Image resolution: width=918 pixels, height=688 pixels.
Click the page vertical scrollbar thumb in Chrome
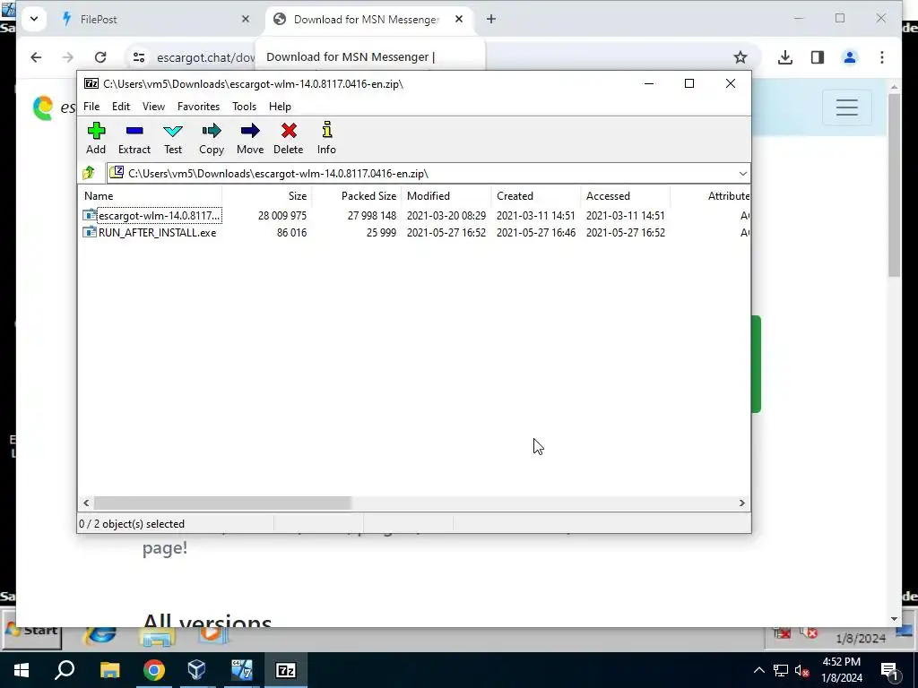[894, 185]
